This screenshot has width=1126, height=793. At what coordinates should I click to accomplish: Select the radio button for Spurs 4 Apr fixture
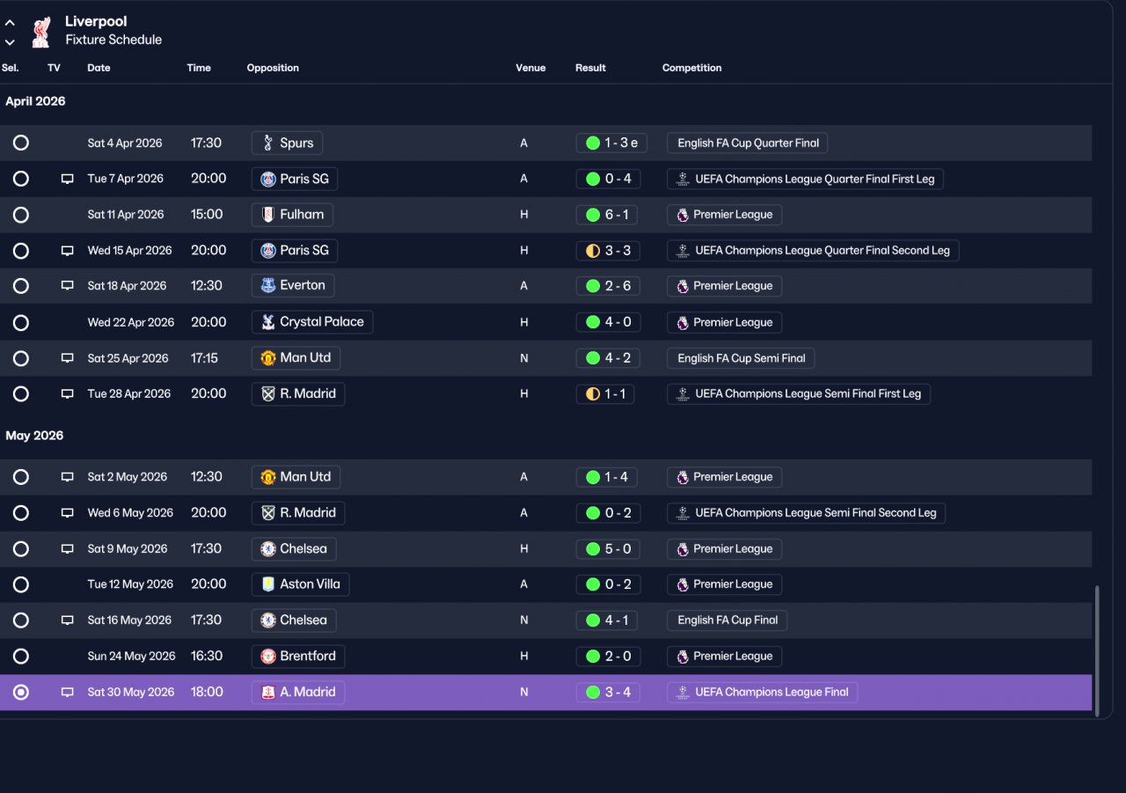pos(21,143)
